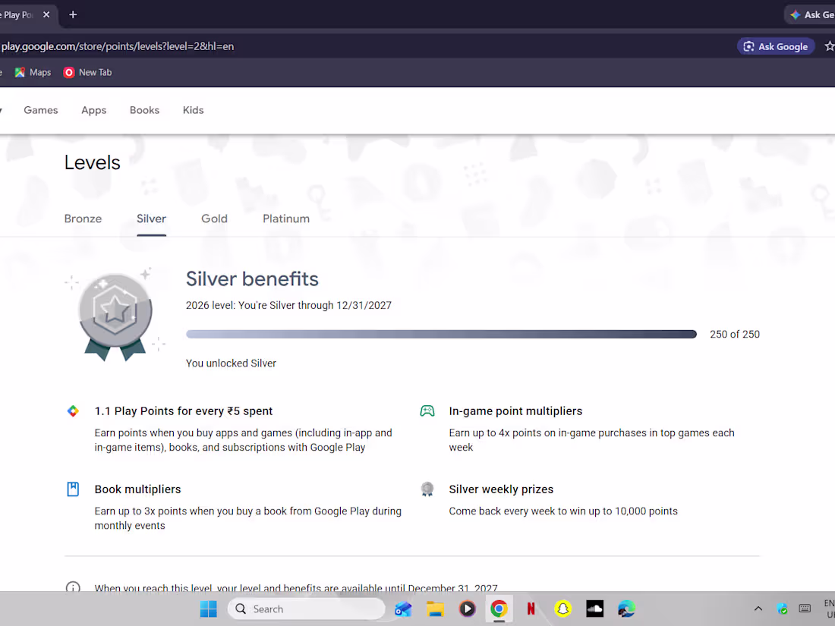This screenshot has width=835, height=626.
Task: Click the Play Points diamond icon
Action: pos(73,411)
